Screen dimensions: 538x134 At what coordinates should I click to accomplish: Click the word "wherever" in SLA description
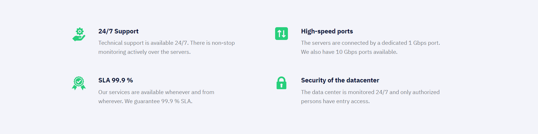[x=111, y=101]
